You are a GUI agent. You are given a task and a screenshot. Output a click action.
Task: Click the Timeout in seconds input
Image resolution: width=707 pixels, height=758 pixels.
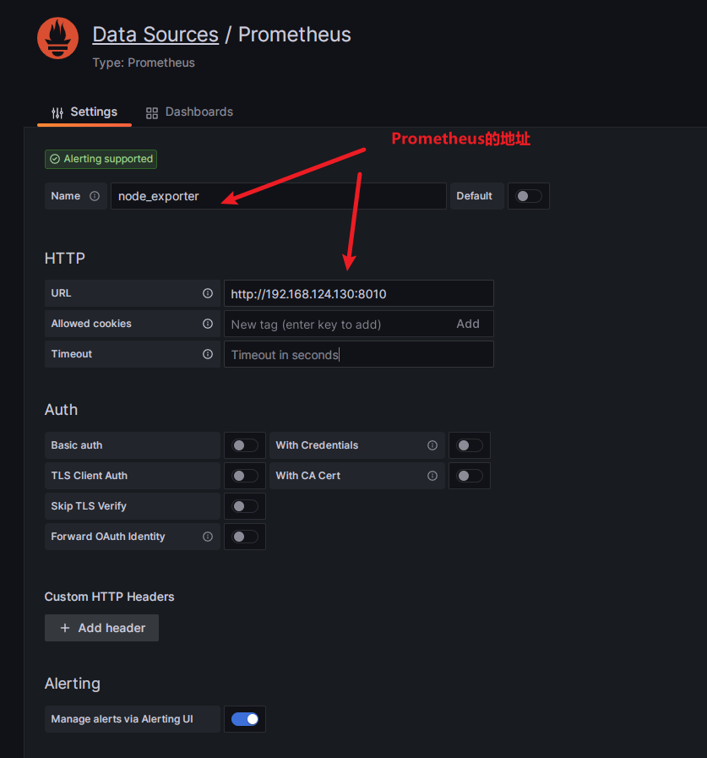pyautogui.click(x=358, y=354)
